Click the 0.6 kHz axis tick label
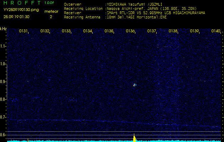Viewport: 224px width, 142px height. tap(2, 135)
